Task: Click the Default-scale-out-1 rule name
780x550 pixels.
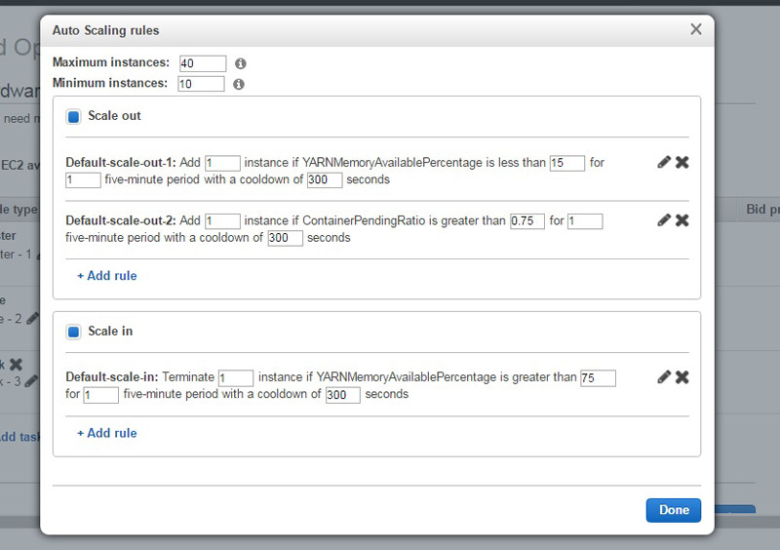Action: click(120, 163)
